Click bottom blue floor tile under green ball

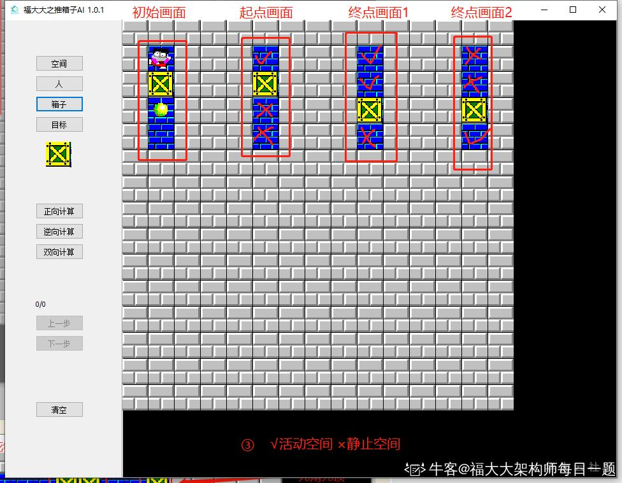(161, 136)
